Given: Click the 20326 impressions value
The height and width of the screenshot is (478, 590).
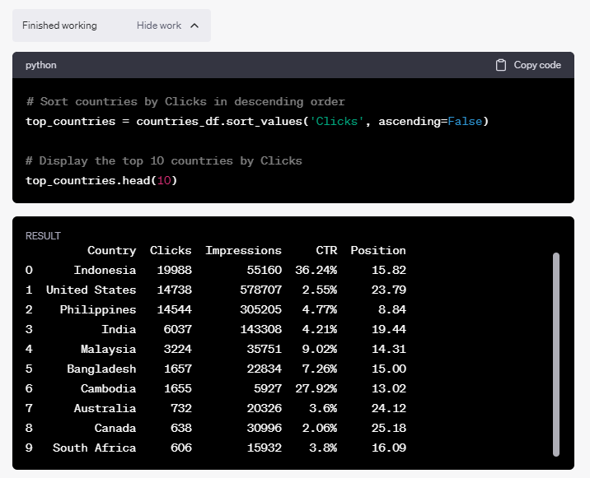Looking at the screenshot, I should (265, 408).
